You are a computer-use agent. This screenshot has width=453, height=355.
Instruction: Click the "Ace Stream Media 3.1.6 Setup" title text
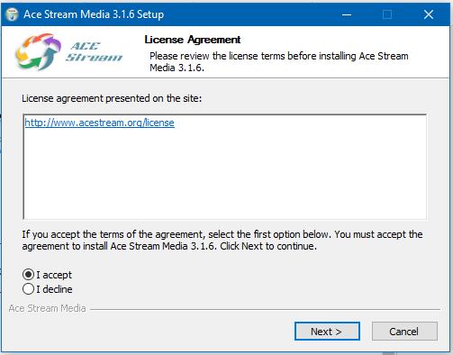94,14
